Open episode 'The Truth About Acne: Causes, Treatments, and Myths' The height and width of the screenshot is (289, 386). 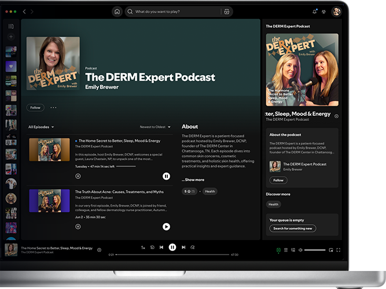(119, 192)
